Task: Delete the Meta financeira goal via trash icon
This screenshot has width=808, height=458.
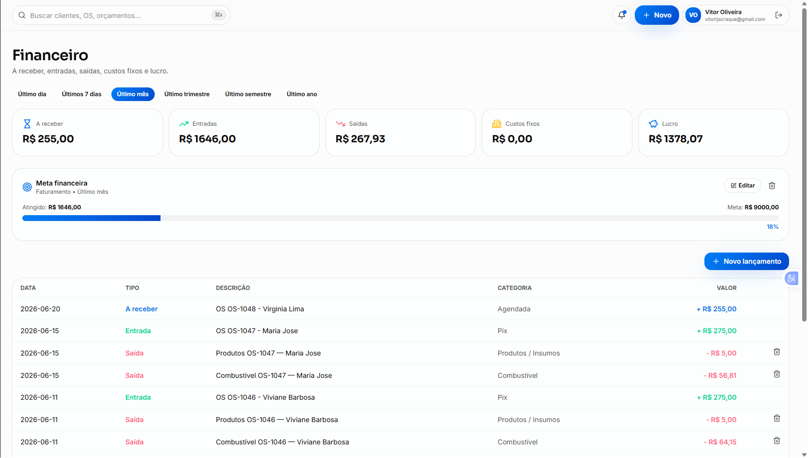Action: coord(772,186)
